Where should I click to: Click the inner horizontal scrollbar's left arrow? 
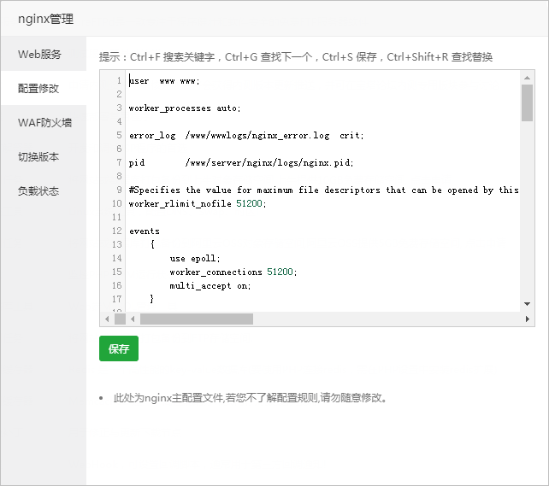pyautogui.click(x=133, y=319)
